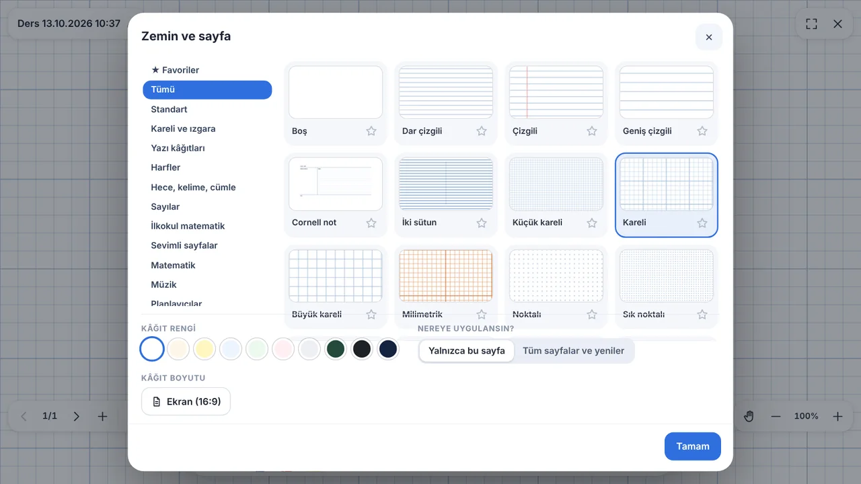
Task: Mark Cornell not as favorite
Action: (371, 223)
